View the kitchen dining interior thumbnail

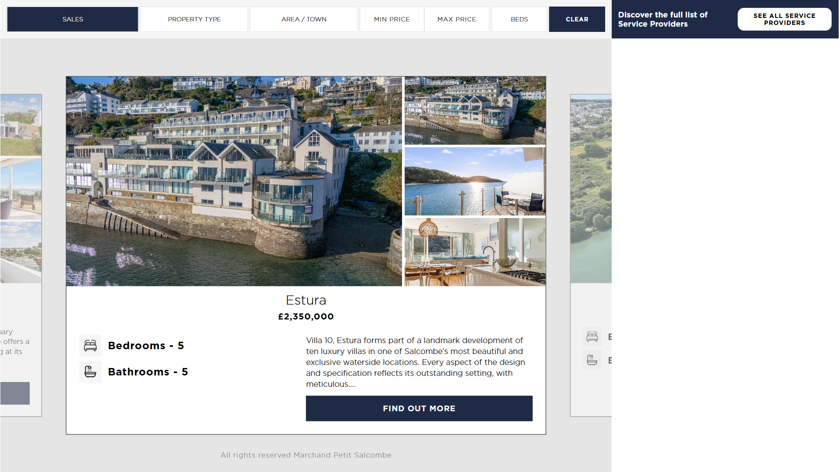pos(475,252)
